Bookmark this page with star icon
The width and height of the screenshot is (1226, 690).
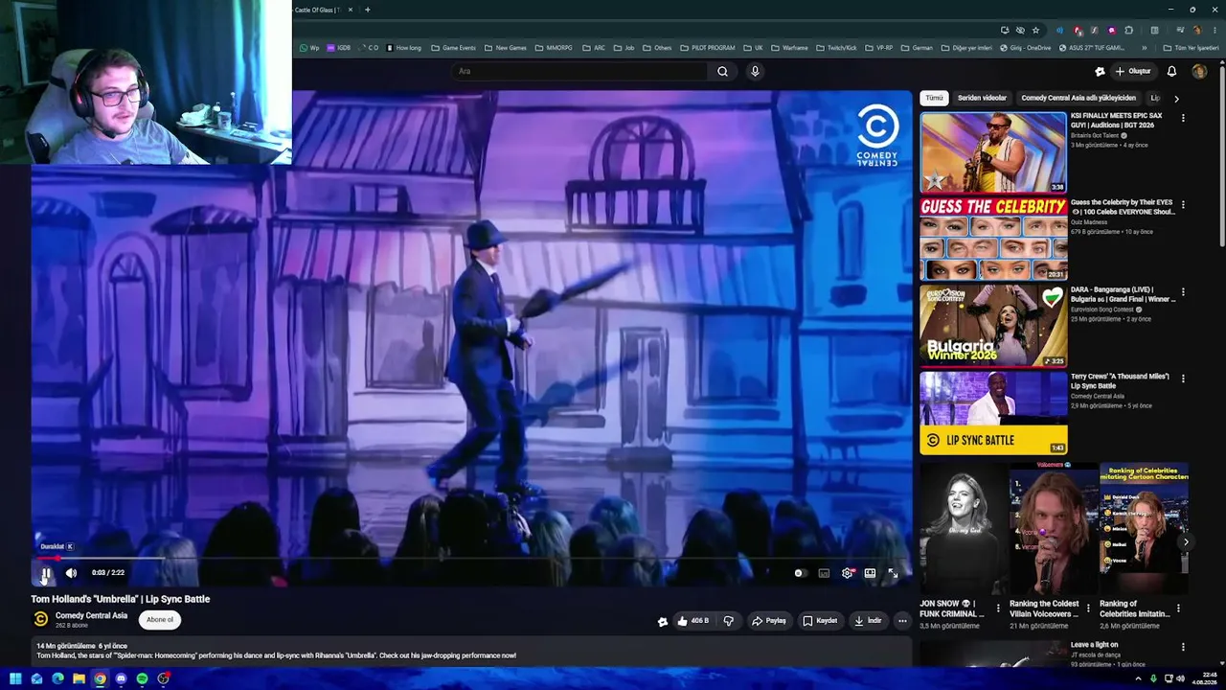click(1035, 30)
